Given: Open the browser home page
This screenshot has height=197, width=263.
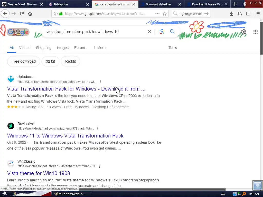Looking at the screenshot, I should click(30, 14).
